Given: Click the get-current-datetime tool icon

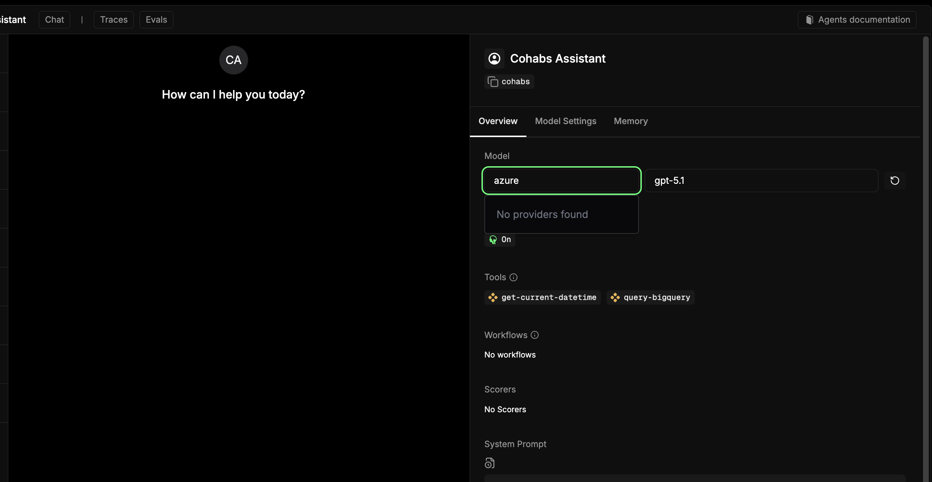Looking at the screenshot, I should pos(493,297).
